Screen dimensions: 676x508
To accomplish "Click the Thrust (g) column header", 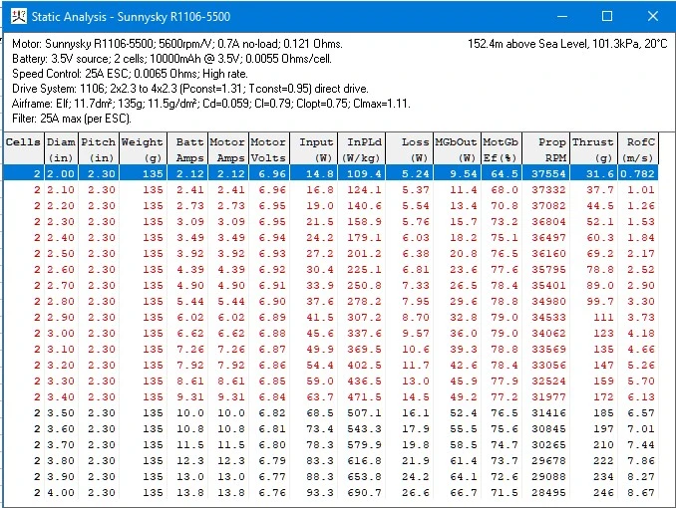I will pyautogui.click(x=593, y=147).
